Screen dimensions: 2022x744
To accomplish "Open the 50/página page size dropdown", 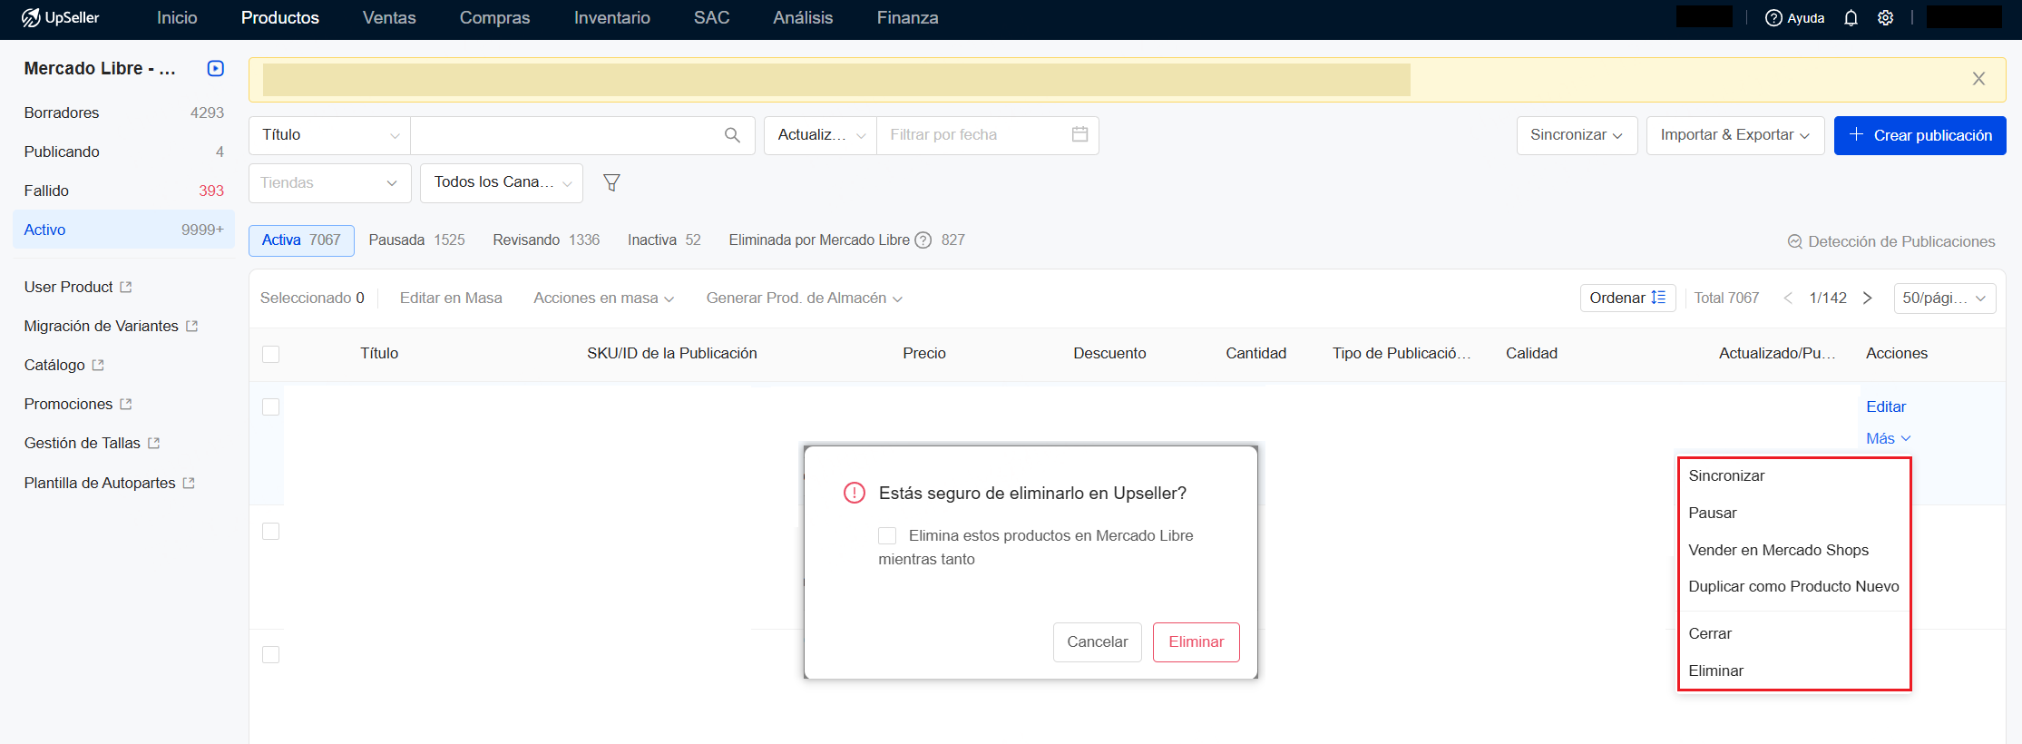I will point(1944,298).
